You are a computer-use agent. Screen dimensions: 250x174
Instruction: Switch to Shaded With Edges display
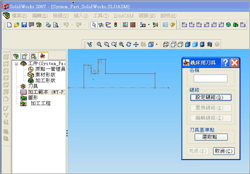[188, 45]
